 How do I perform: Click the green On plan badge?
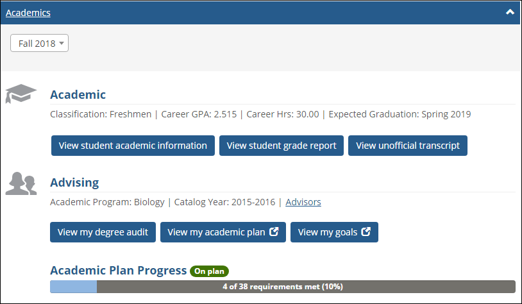(x=209, y=271)
